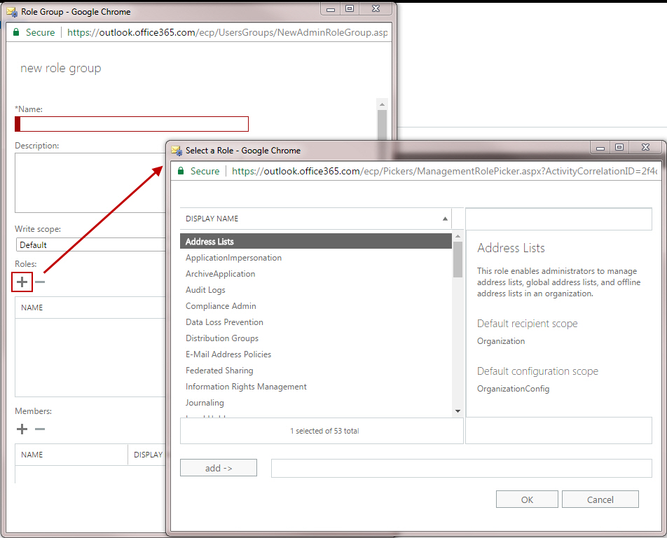
Task: Confirm role selection with OK
Action: click(x=527, y=499)
